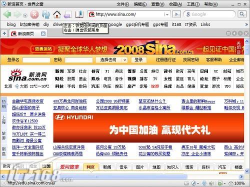Click the Google search box
This screenshot has width=250, height=187.
(209, 14)
